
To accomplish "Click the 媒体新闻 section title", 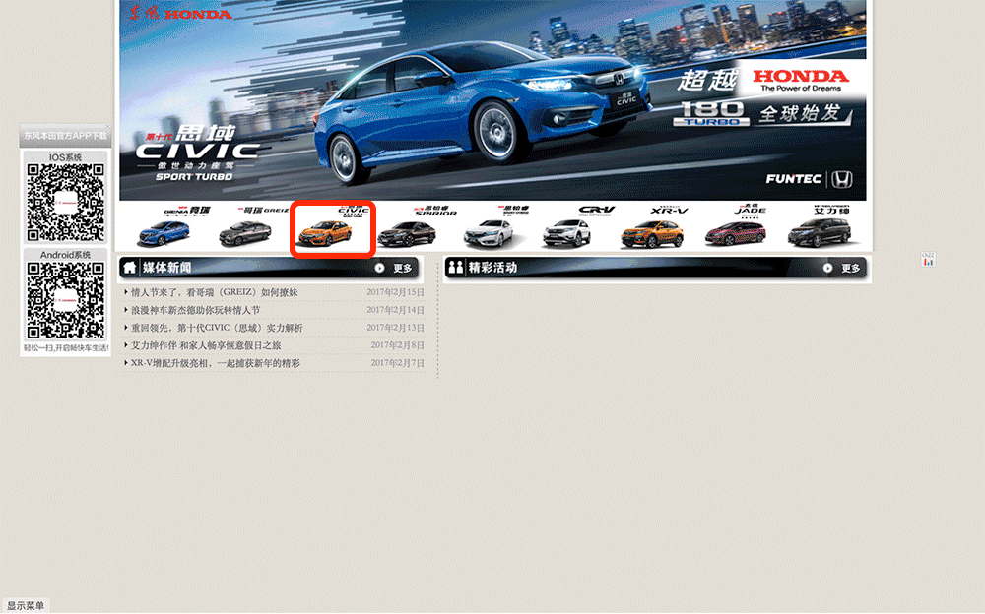I will coord(166,268).
